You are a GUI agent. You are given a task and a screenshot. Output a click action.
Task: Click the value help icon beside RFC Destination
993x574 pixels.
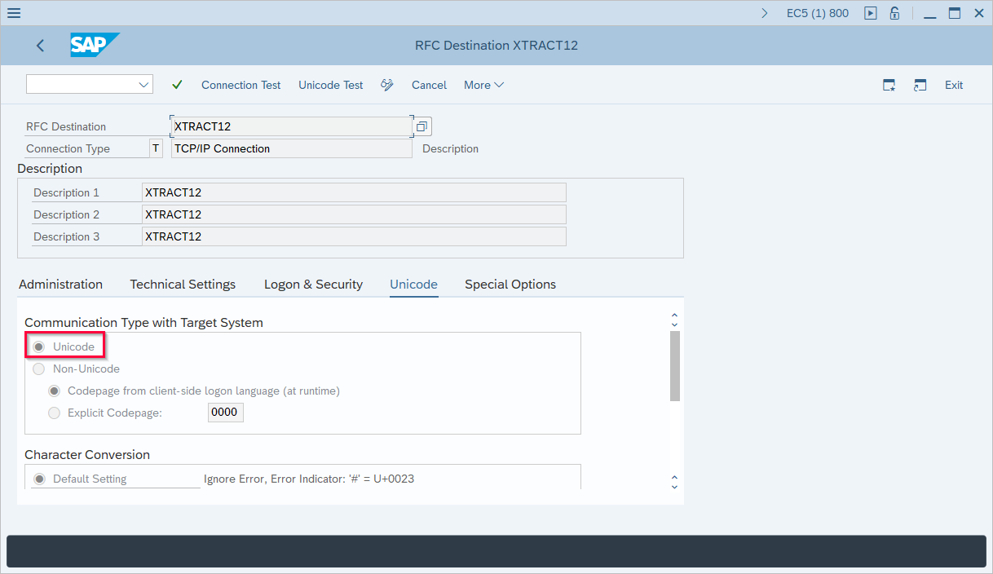click(x=421, y=126)
